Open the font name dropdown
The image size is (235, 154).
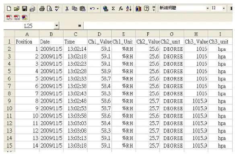208,8
